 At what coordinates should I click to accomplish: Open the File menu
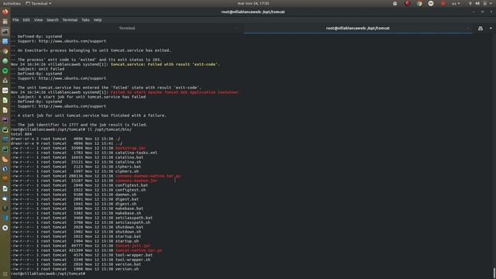pos(15,20)
